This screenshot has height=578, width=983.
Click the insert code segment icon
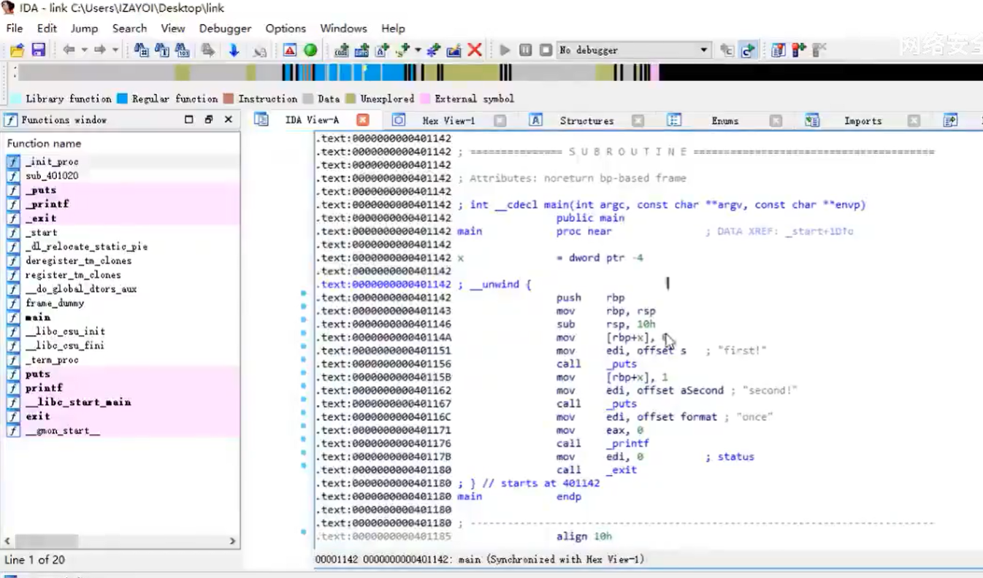342,50
